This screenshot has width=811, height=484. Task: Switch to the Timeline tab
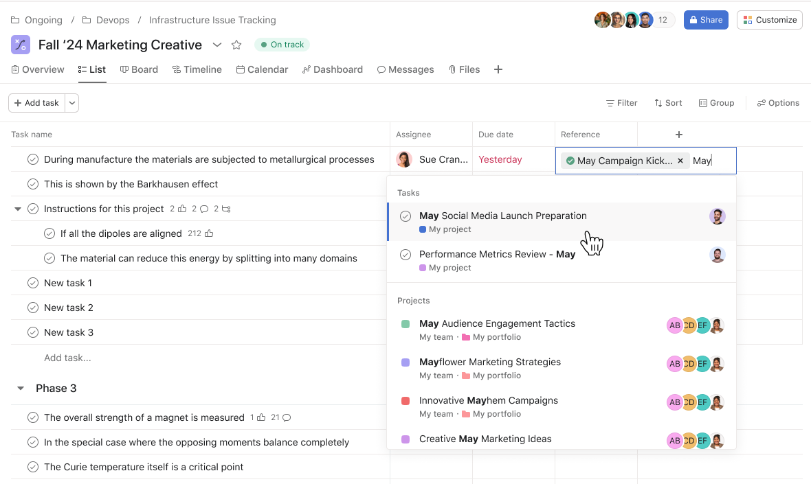(197, 69)
